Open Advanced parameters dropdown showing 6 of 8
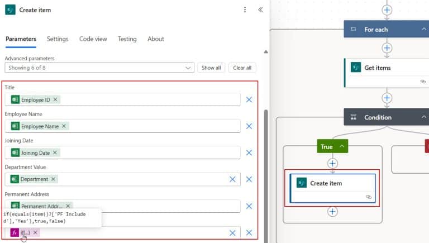The height and width of the screenshot is (243, 429). 99,68
